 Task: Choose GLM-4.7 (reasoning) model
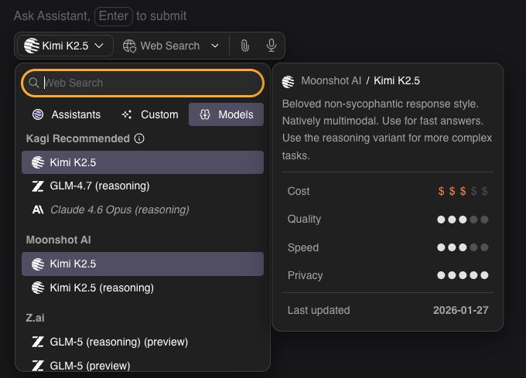click(x=142, y=186)
